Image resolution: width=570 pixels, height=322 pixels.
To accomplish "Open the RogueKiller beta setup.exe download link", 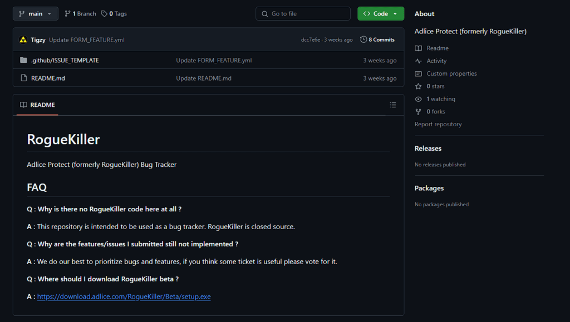I will click(x=124, y=296).
